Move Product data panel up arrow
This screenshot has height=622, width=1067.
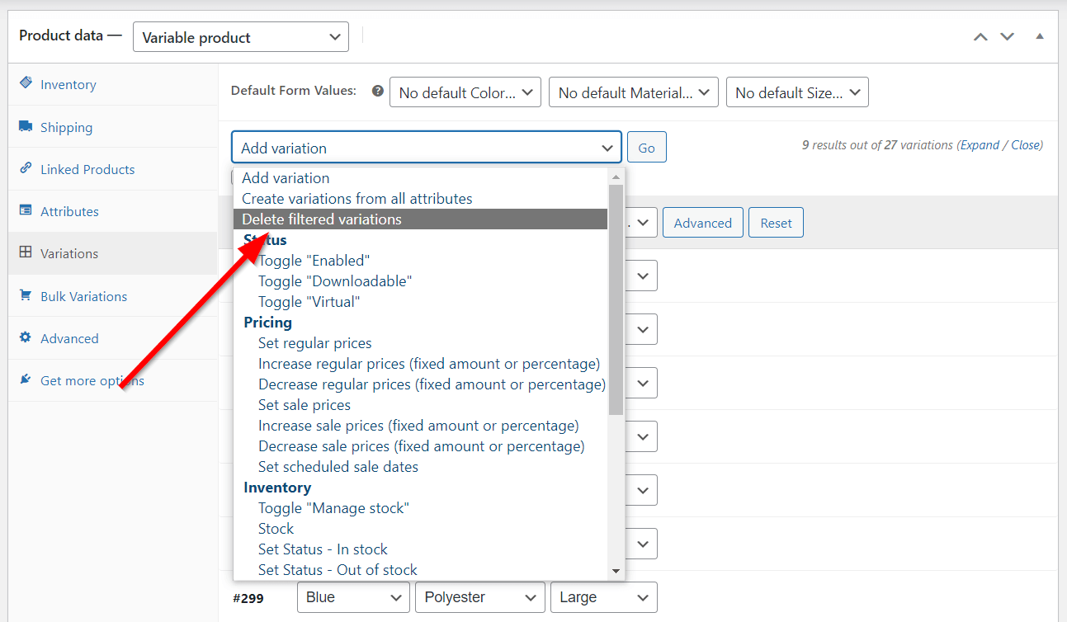click(x=980, y=36)
